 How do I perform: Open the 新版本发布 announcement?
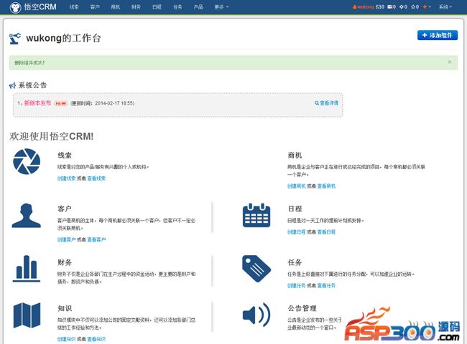tap(37, 103)
